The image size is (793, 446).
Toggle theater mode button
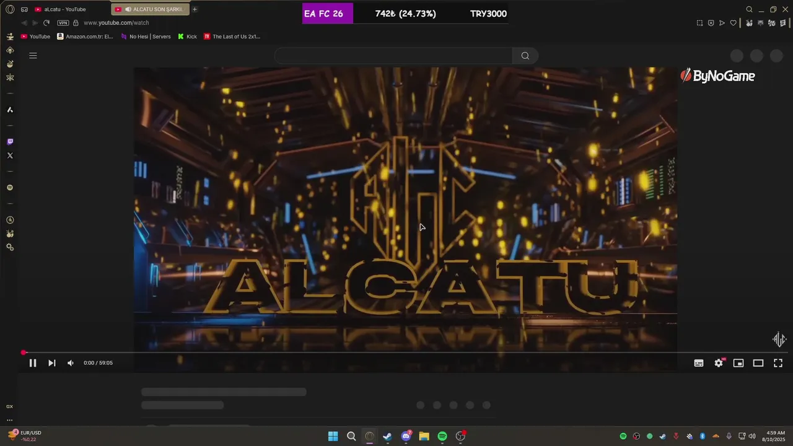tap(758, 363)
